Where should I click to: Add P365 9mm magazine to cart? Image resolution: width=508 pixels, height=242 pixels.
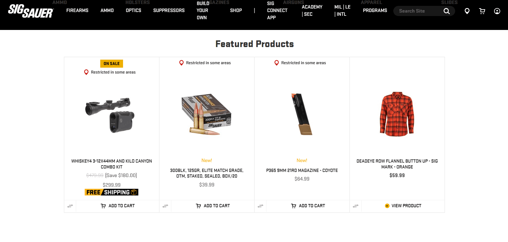coord(308,206)
